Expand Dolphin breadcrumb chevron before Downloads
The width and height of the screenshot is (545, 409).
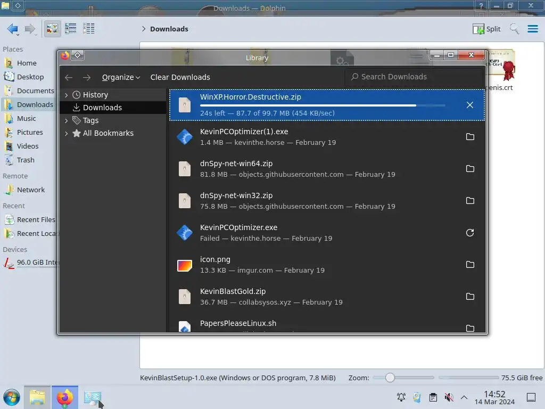[x=144, y=29]
